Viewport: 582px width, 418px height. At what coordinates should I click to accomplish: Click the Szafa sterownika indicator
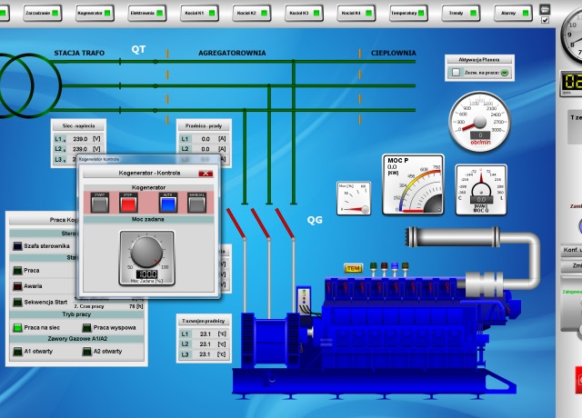pyautogui.click(x=18, y=246)
